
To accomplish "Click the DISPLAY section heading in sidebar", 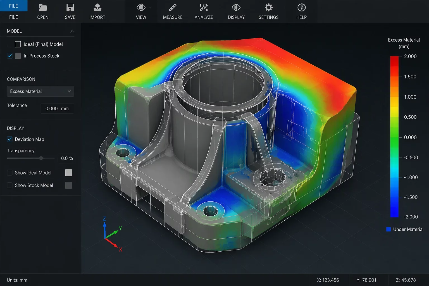I will [x=15, y=128].
